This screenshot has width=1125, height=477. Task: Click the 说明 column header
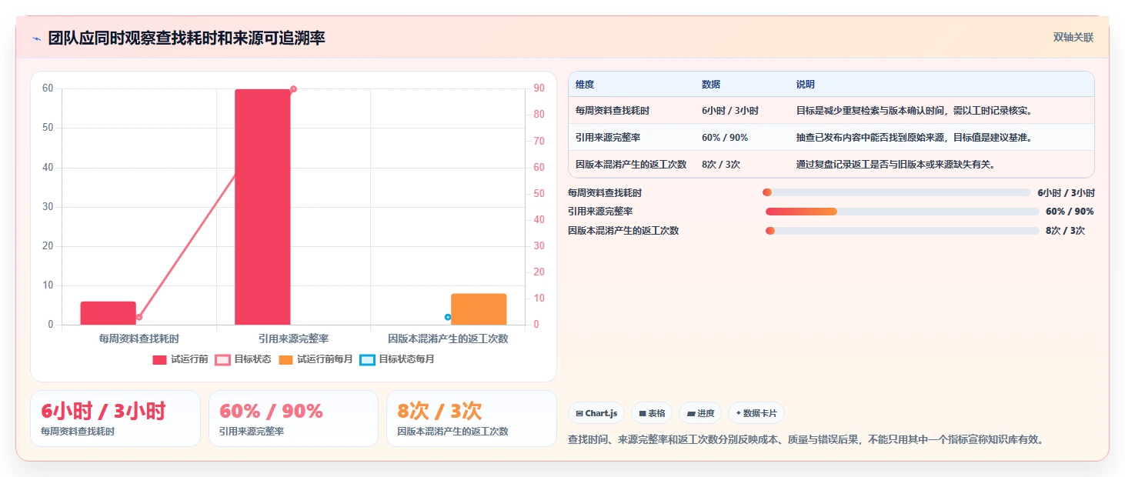[806, 85]
